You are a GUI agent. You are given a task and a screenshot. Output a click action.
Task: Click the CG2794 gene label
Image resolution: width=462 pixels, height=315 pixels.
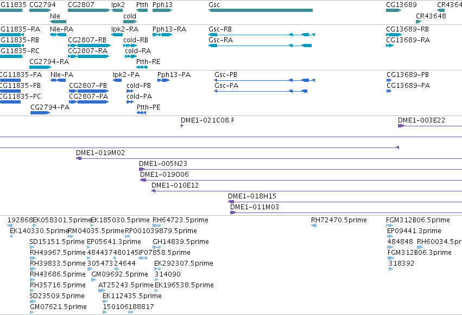(x=42, y=5)
